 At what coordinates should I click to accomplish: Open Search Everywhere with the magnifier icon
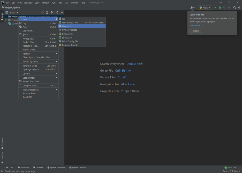pos(235,7)
